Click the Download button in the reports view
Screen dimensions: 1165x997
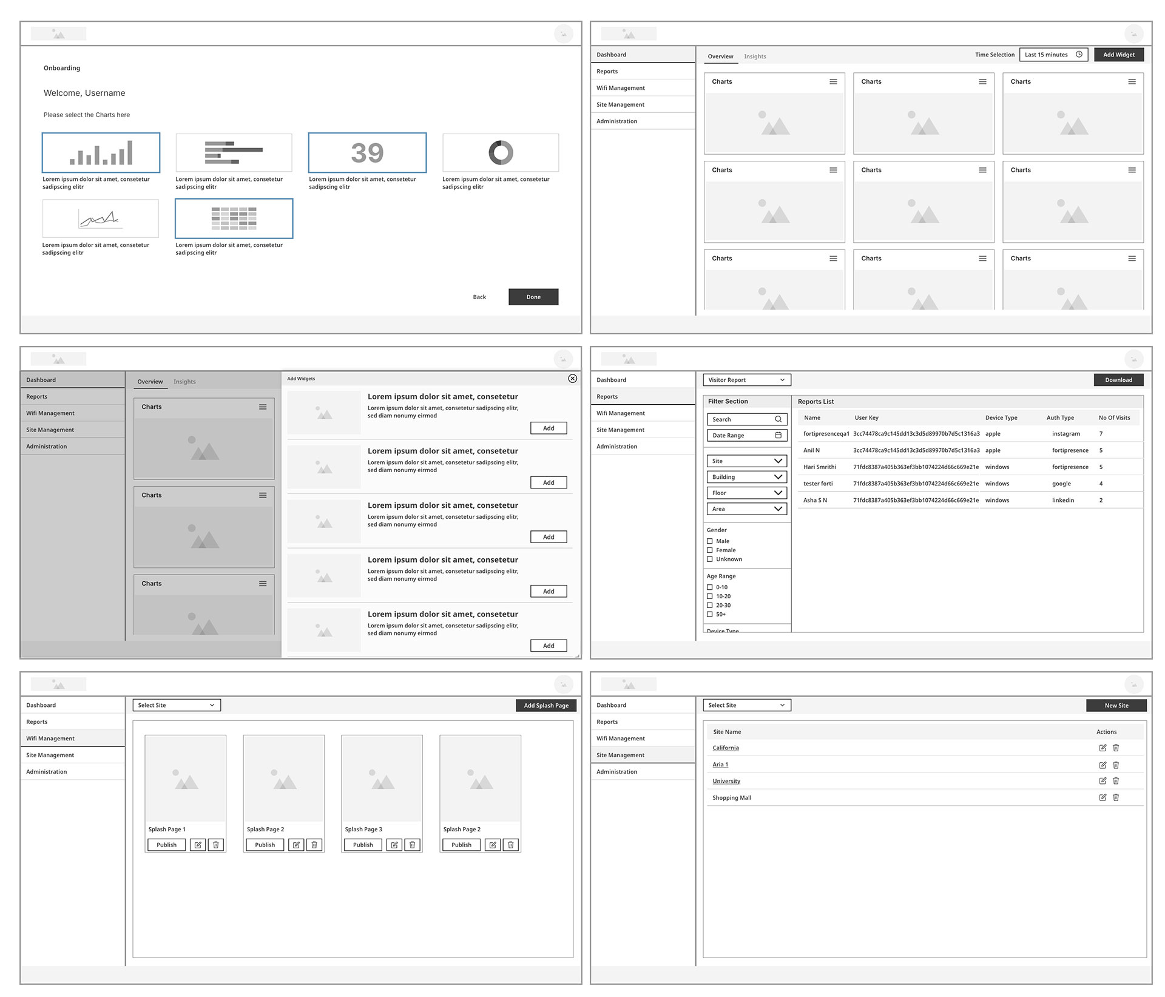point(1118,380)
